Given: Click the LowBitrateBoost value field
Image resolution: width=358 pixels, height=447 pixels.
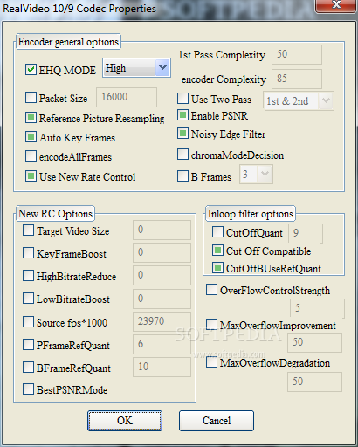Looking at the screenshot, I should point(162,299).
